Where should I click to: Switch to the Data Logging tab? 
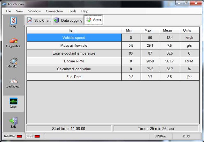68,20
